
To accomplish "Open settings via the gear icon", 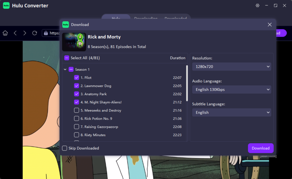I will (258, 5).
